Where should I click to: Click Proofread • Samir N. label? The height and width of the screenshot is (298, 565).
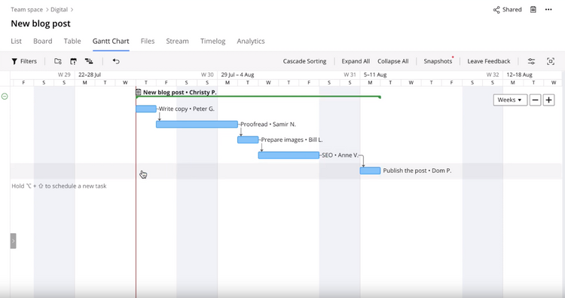[268, 124]
